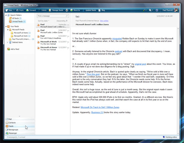Select Microsoft at Home 'Try the new Hotmail'
The image size is (184, 143).
point(53,48)
